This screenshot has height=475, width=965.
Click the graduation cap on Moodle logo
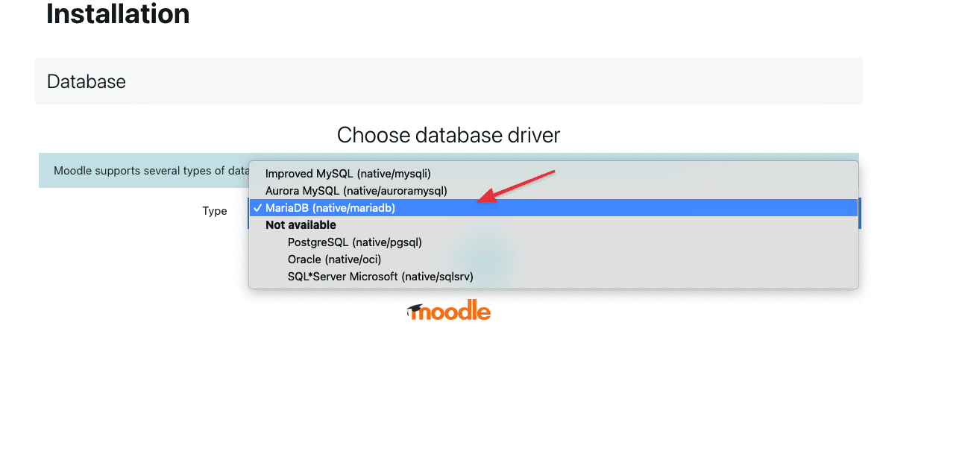[x=415, y=309]
